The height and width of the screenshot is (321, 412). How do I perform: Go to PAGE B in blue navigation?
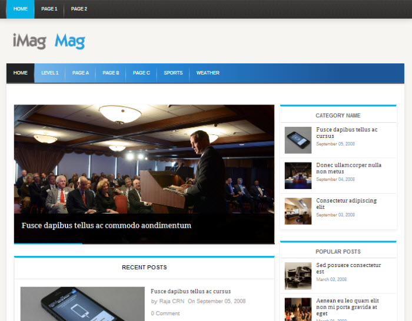(111, 73)
